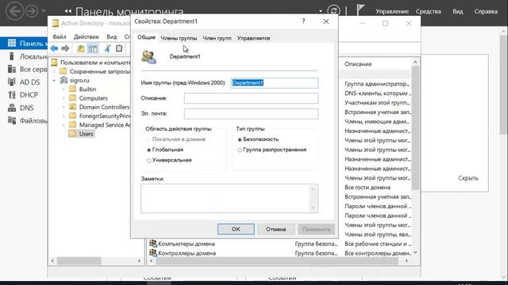Click the cut scissors icon in AD toolbar
508x285 pixels.
click(108, 48)
